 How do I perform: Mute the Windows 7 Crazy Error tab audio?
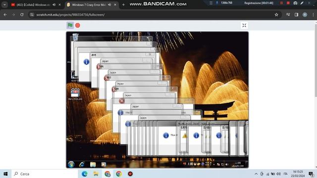pos(109,4)
